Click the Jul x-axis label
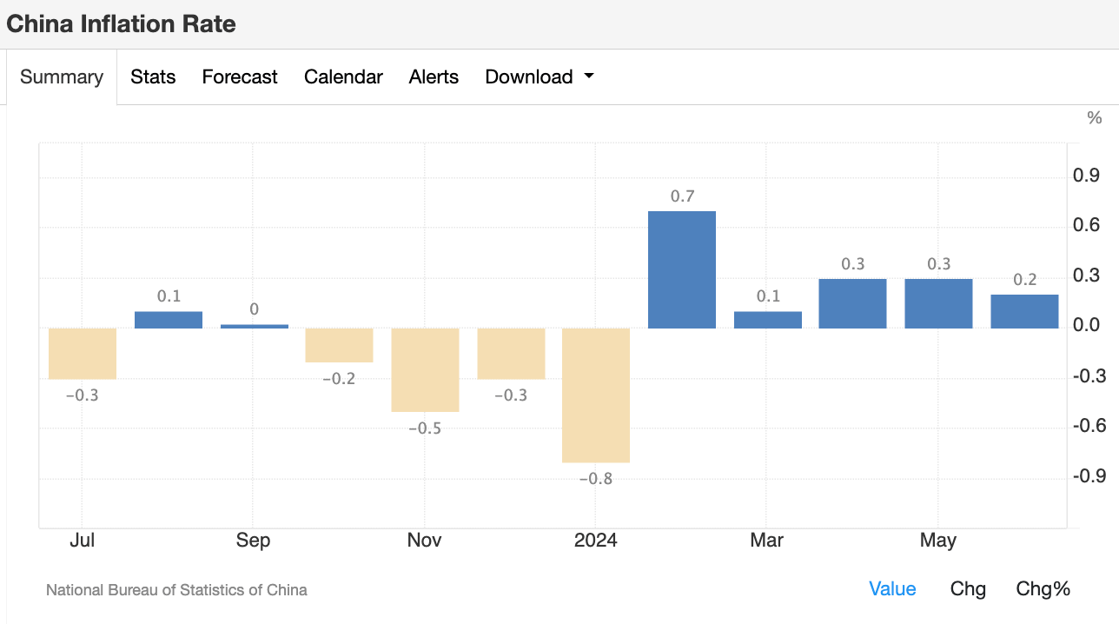1119x624 pixels. tap(83, 541)
